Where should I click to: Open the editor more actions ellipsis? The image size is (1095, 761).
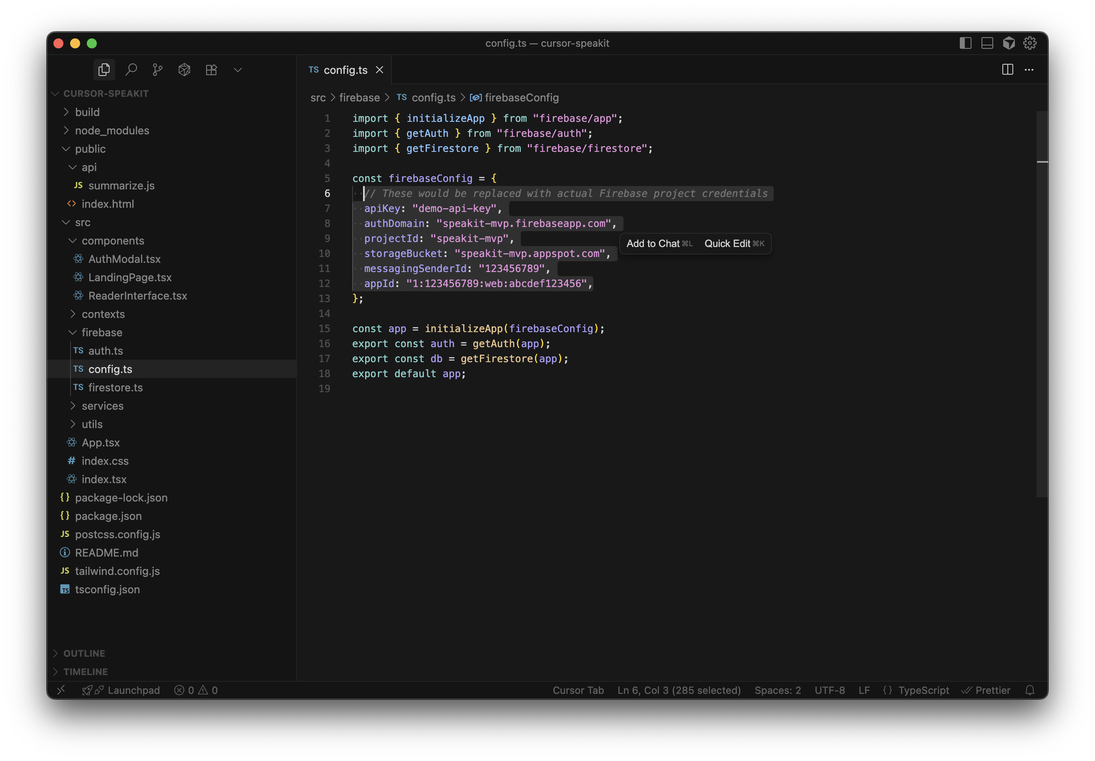(1029, 70)
